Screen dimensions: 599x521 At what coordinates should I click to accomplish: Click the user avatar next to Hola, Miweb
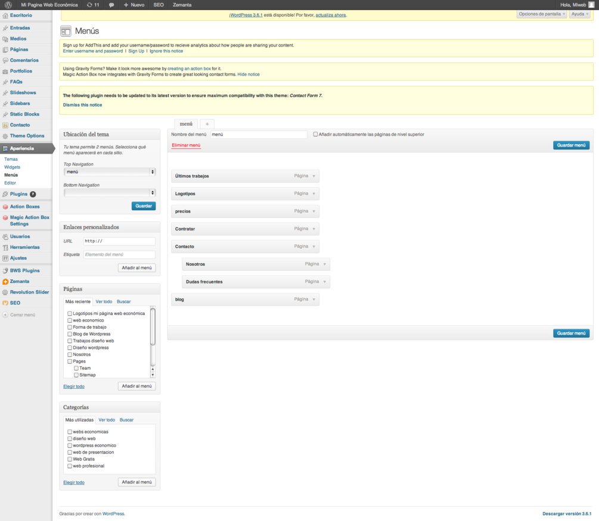tap(591, 5)
